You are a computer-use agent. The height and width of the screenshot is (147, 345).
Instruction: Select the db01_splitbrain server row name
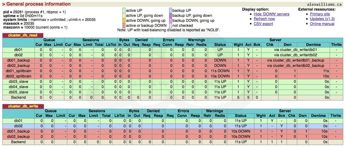point(18,71)
